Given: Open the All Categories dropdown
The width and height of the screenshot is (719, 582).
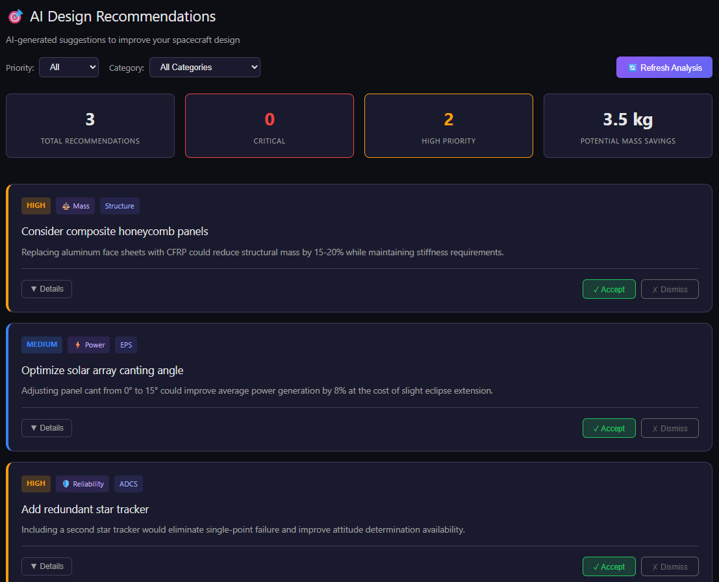Looking at the screenshot, I should (x=205, y=67).
